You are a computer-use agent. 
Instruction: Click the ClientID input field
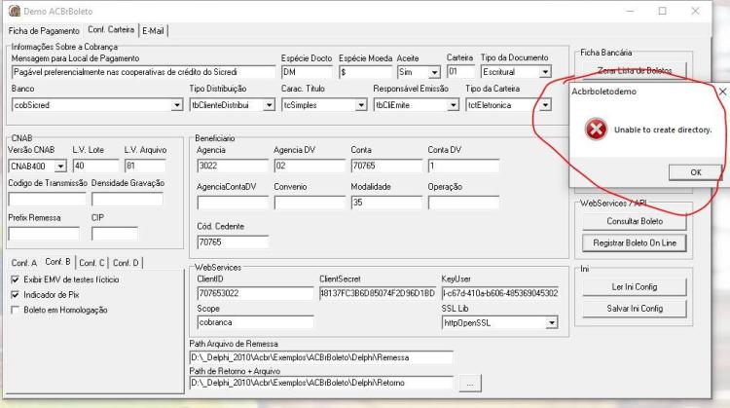pyautogui.click(x=255, y=293)
